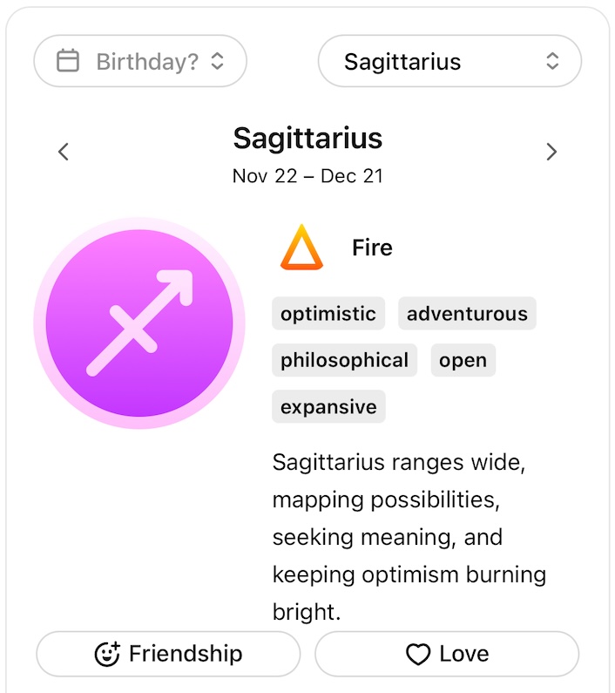Click the optimistic trait tag

328,314
